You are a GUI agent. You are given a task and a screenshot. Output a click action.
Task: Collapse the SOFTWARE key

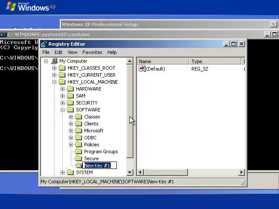[62, 110]
